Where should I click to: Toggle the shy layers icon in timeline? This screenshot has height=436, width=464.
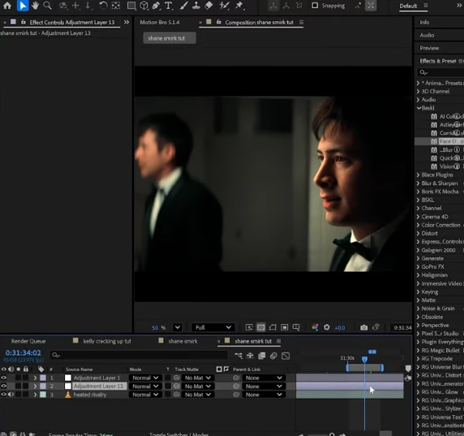pyautogui.click(x=250, y=356)
